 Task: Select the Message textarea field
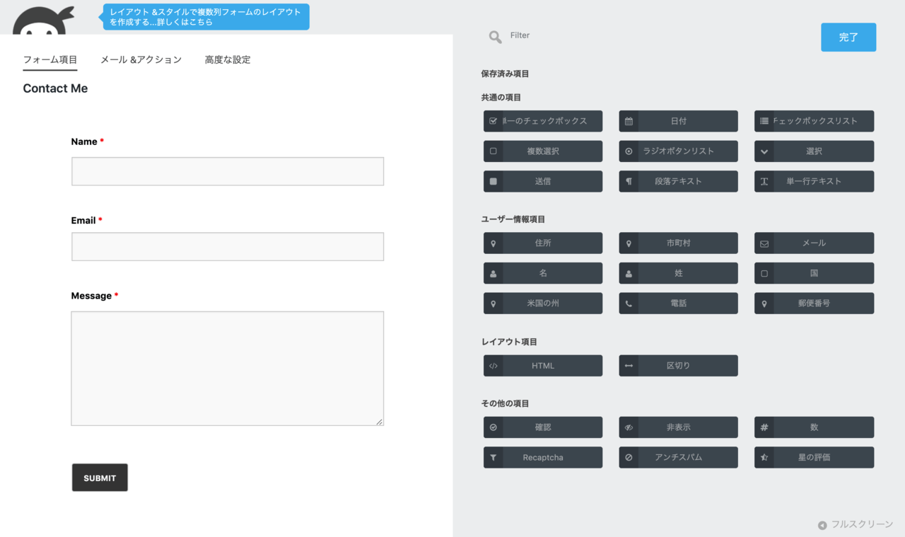(228, 369)
